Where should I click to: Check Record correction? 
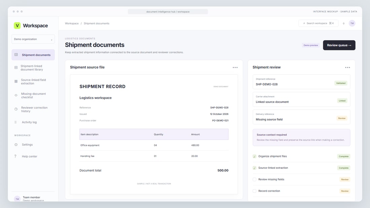pos(254,191)
